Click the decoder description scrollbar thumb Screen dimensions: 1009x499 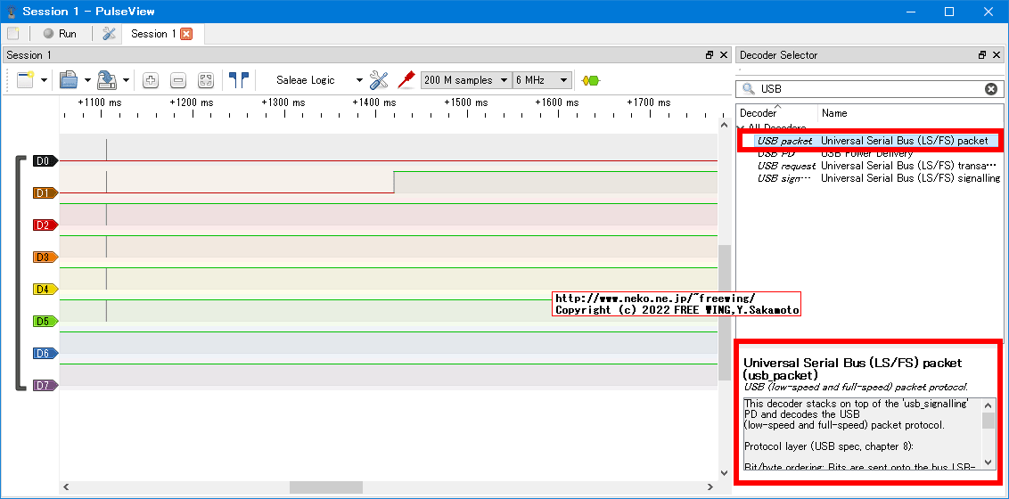tap(988, 421)
